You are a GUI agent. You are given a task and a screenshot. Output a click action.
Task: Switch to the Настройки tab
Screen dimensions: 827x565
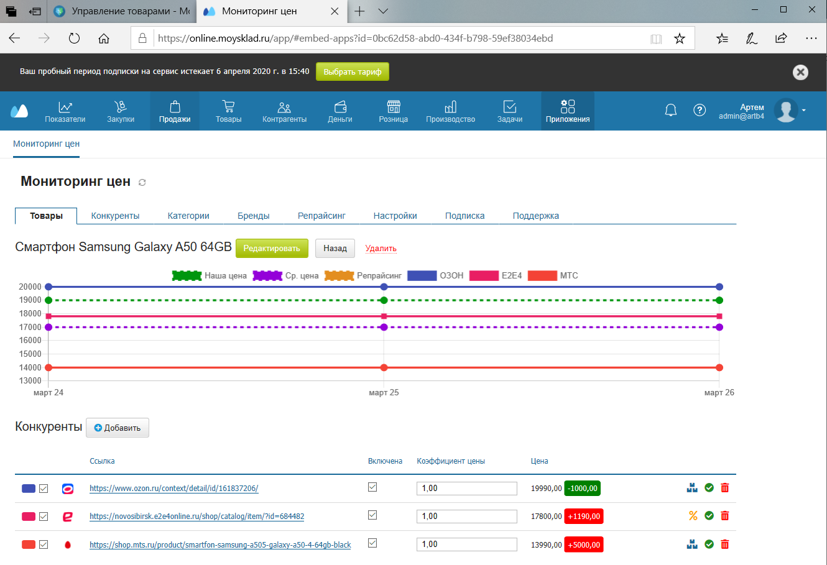click(395, 216)
